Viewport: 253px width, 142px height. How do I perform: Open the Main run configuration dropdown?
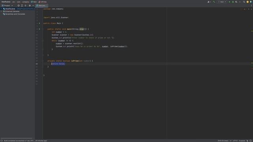(222, 2)
